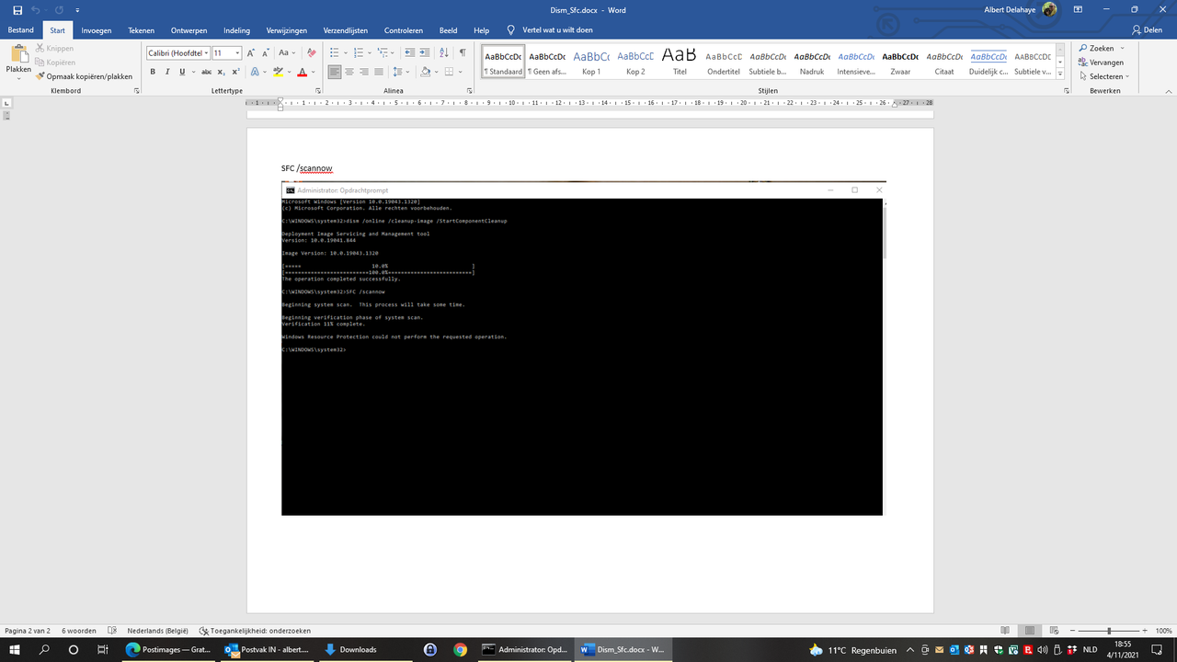
Task: Click Vervangen replace button
Action: (x=1101, y=63)
